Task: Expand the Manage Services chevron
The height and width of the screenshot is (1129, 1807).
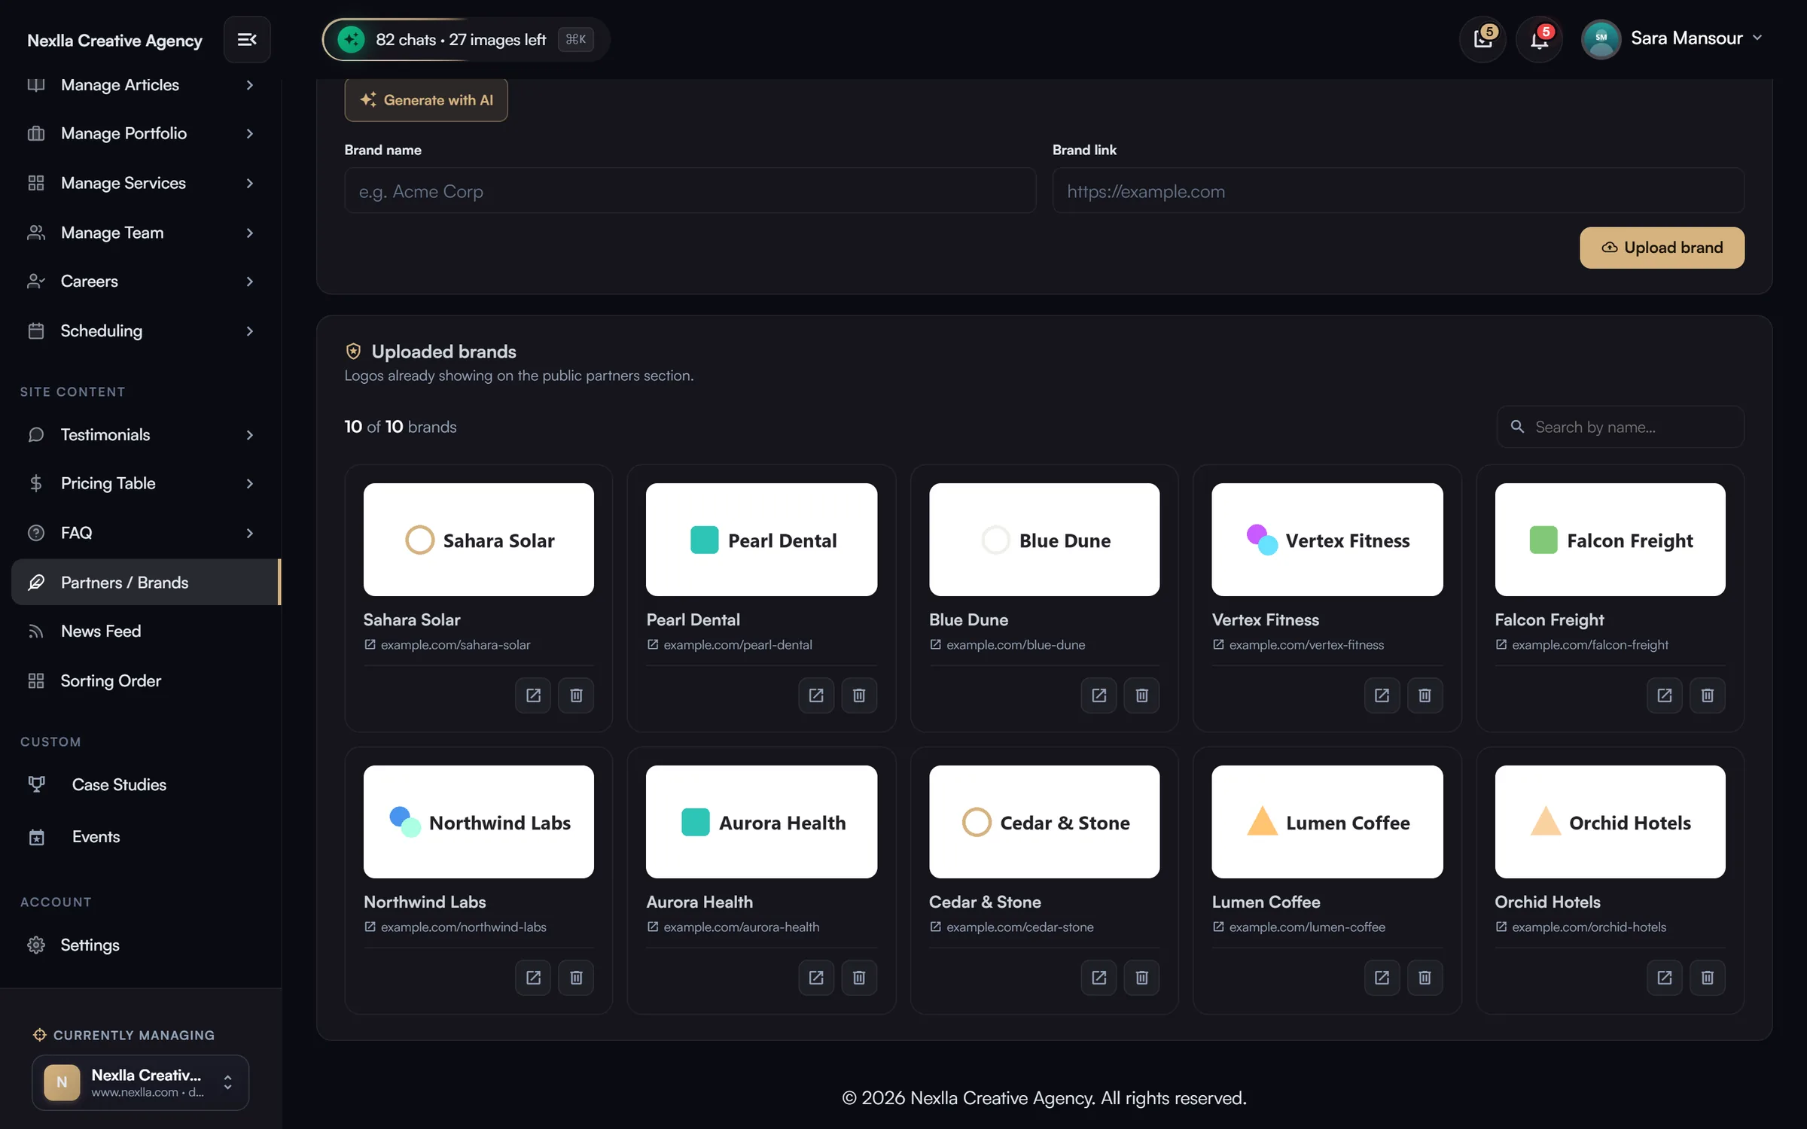Action: point(250,183)
